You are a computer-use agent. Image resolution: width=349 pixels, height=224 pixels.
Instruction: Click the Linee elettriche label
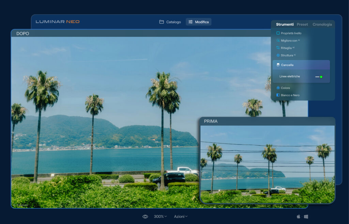(x=290, y=77)
